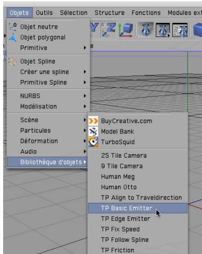Click the Model Bank icon
Image resolution: width=202 pixels, height=254 pixels.
coord(93,131)
